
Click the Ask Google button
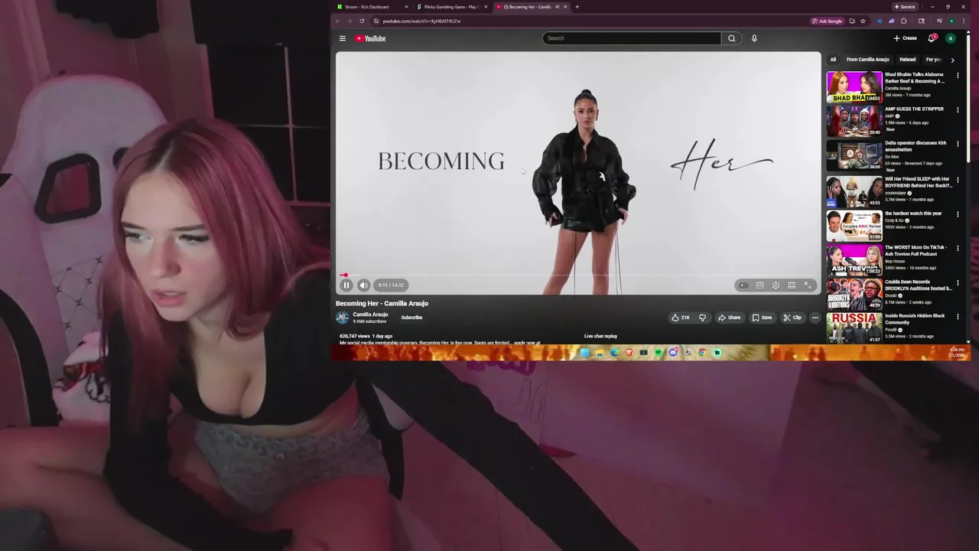click(x=828, y=21)
